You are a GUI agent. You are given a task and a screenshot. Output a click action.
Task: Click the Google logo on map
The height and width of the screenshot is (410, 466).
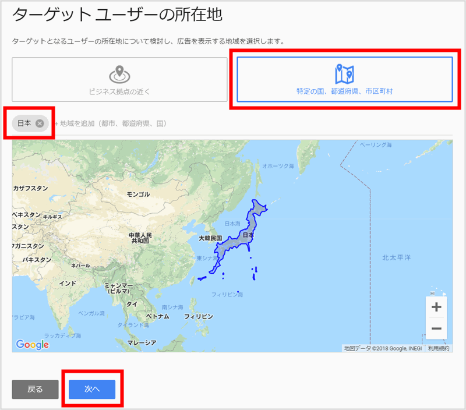33,345
